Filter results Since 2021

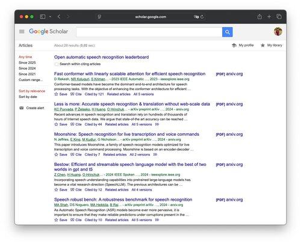click(27, 74)
